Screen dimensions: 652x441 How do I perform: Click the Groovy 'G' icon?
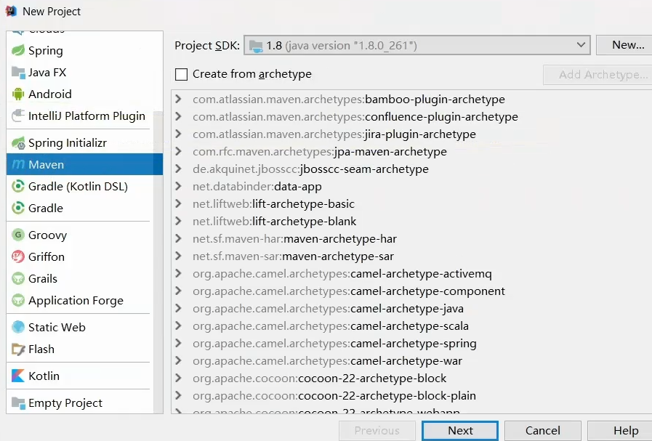(x=18, y=235)
